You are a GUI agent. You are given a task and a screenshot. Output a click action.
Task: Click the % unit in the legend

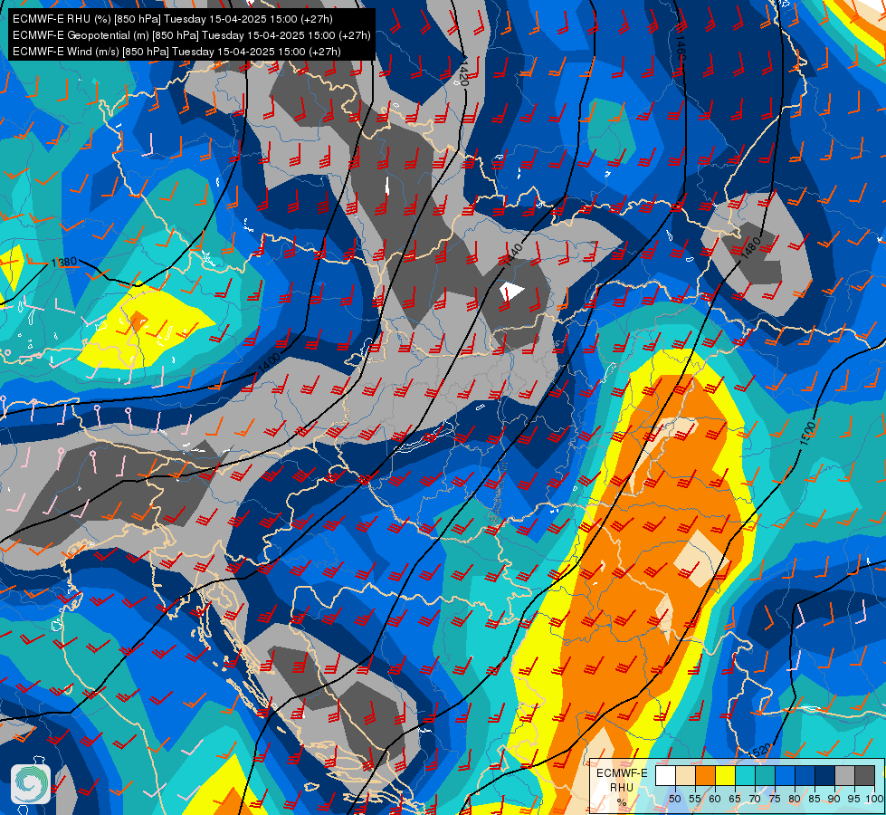coord(622,802)
